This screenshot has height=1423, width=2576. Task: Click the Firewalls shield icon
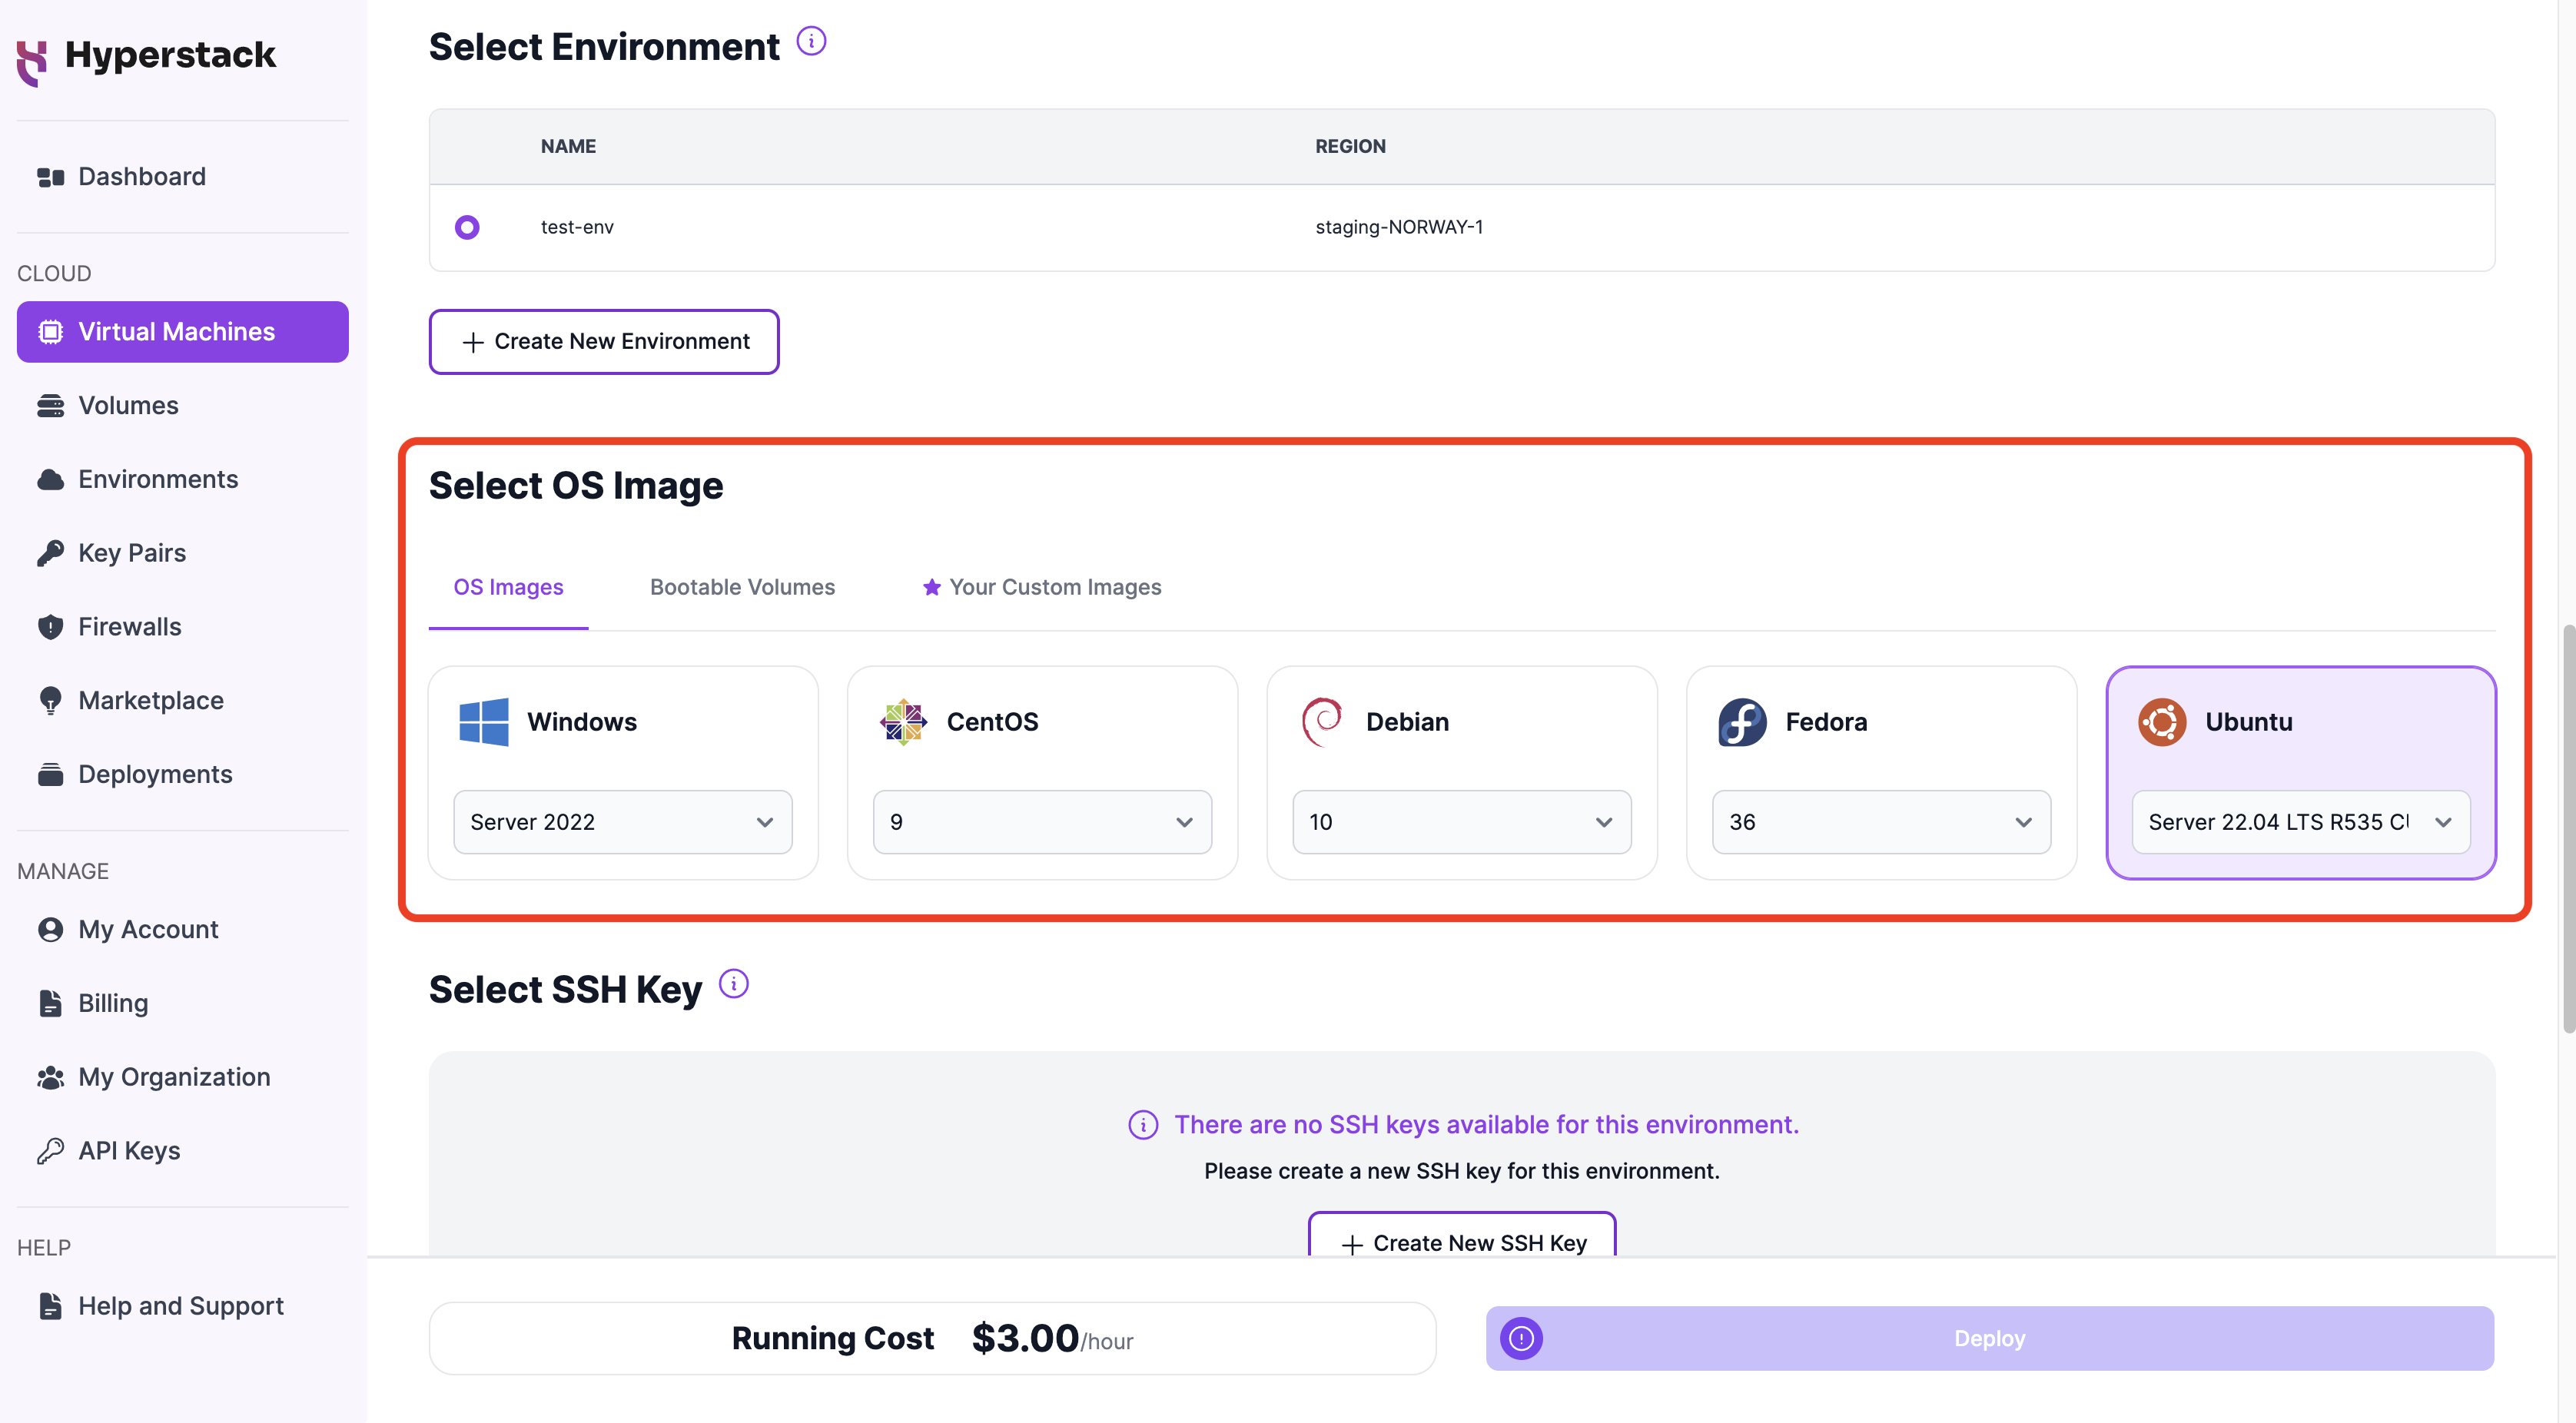(50, 627)
